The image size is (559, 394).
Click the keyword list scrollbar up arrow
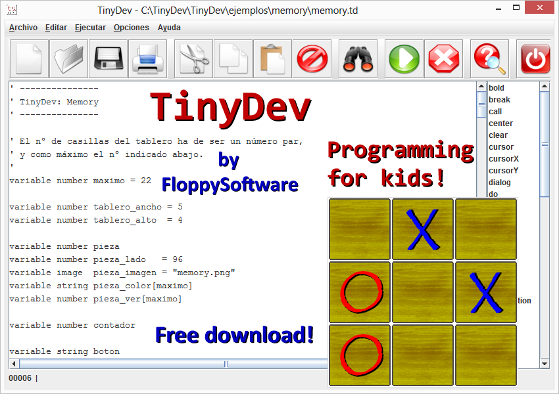(545, 87)
